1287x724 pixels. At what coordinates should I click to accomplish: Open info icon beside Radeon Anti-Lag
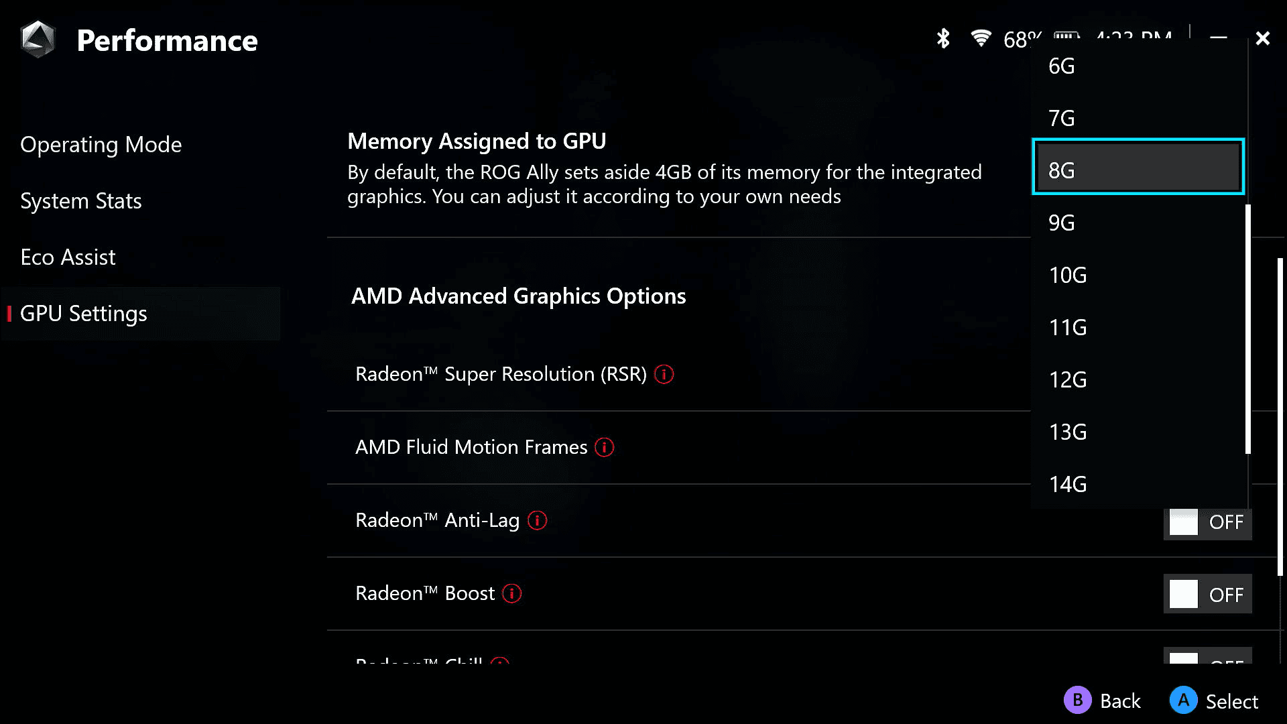pos(537,520)
